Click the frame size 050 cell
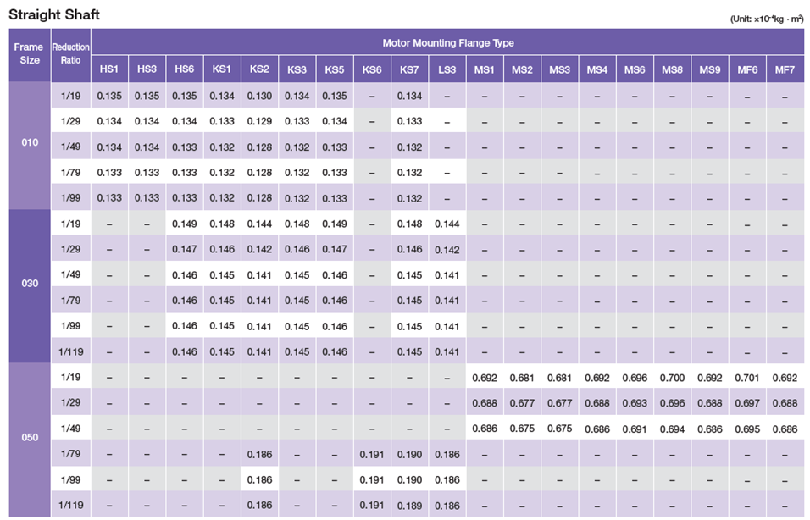This screenshot has width=810, height=520. (x=29, y=438)
